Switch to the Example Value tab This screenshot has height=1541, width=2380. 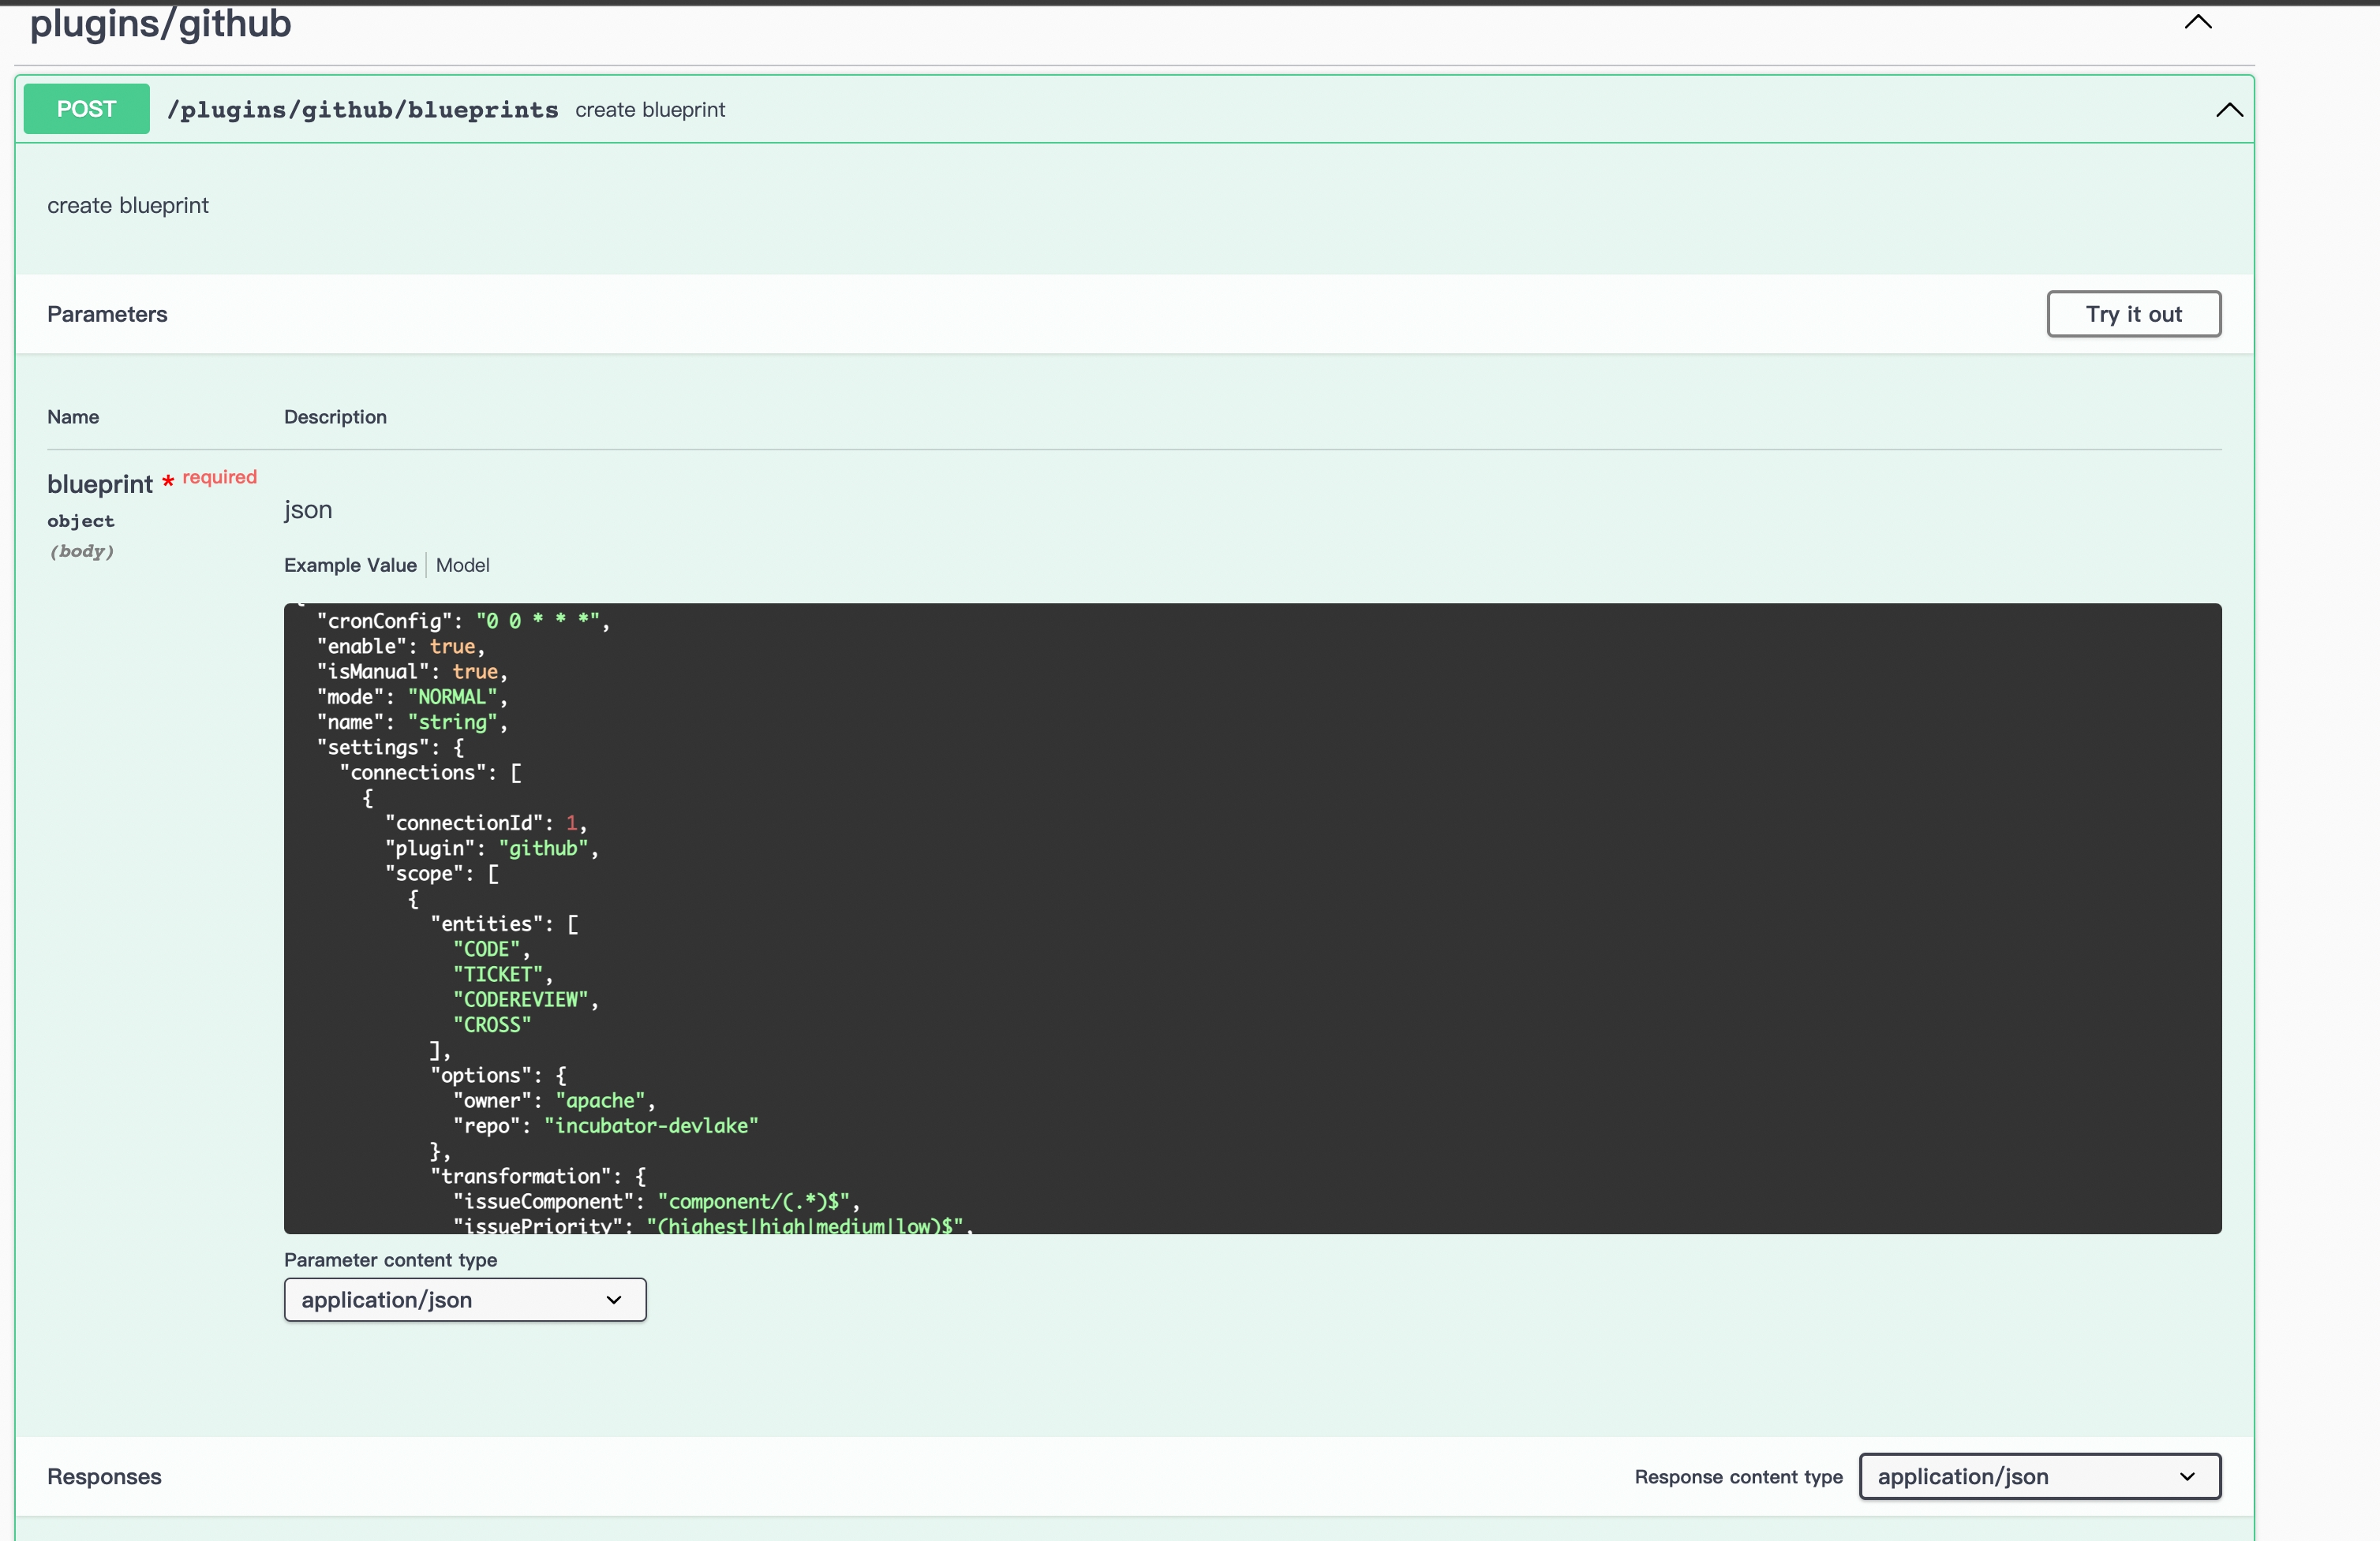[x=350, y=565]
